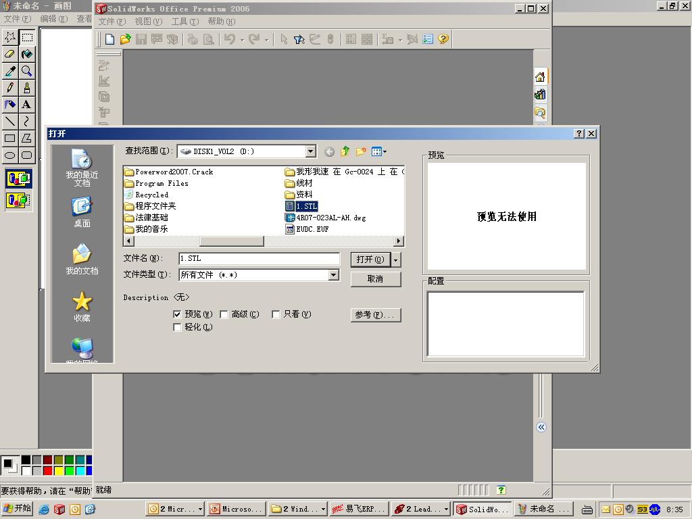The width and height of the screenshot is (692, 519).
Task: Go to My Recent Documents in dialog sidebar
Action: [x=82, y=168]
